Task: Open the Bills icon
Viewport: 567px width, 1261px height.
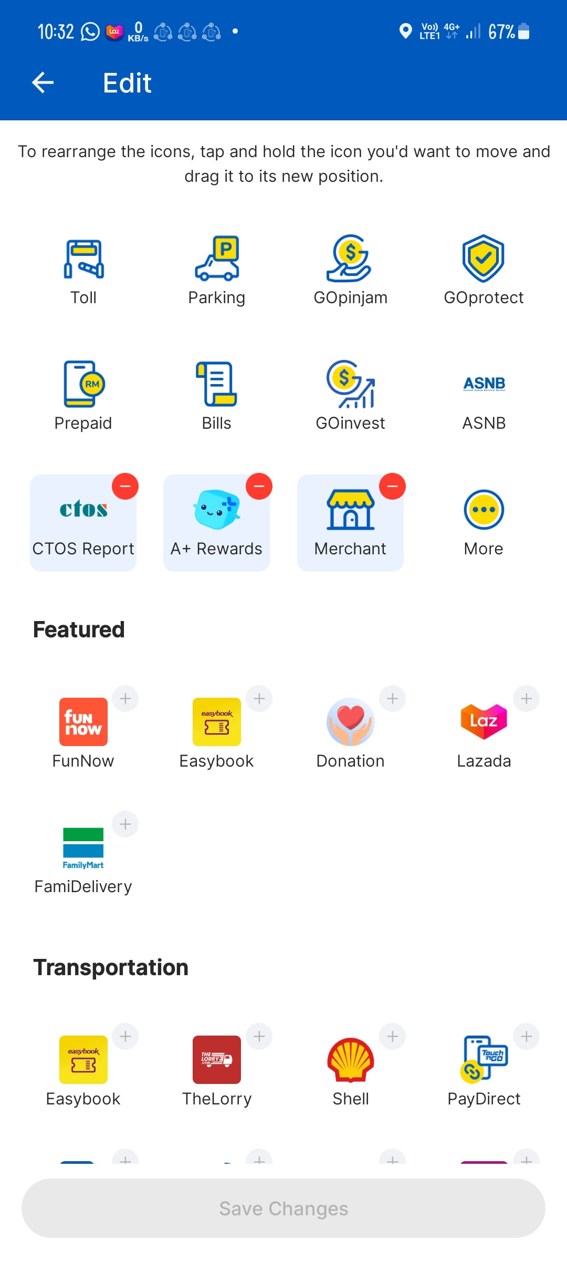Action: (217, 384)
